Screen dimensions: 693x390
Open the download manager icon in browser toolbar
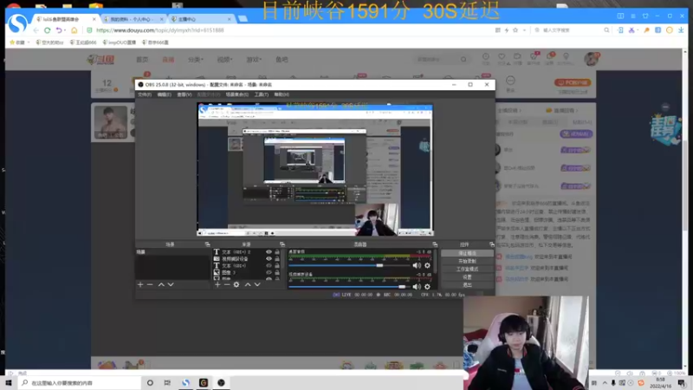[681, 30]
